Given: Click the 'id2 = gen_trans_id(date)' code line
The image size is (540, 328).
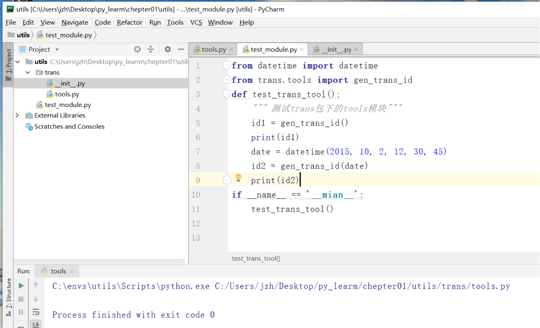Looking at the screenshot, I should [x=309, y=166].
